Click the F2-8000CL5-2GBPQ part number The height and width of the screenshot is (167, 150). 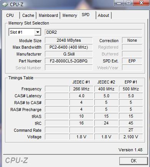tap(69, 61)
